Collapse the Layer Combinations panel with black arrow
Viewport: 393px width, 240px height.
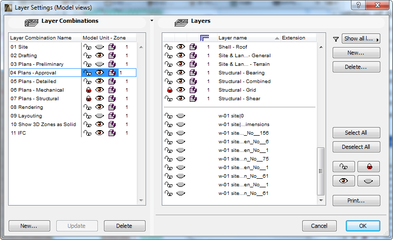(x=152, y=21)
